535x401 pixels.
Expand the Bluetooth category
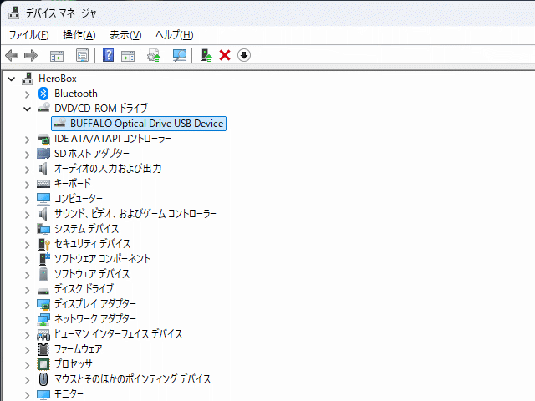point(28,94)
